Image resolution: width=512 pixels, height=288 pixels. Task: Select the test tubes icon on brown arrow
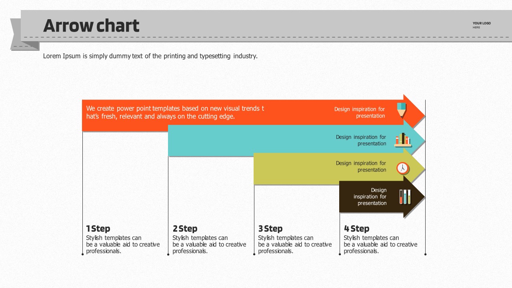click(405, 197)
